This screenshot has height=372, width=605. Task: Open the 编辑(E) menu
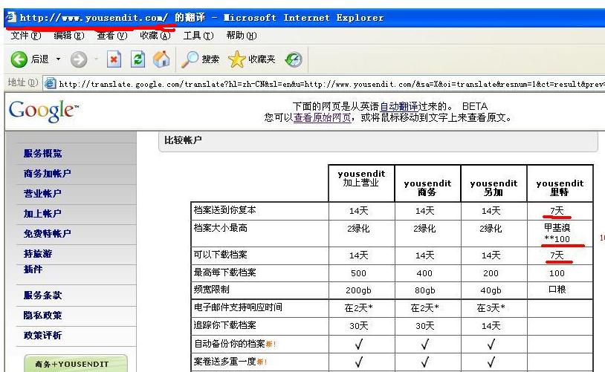(x=69, y=36)
